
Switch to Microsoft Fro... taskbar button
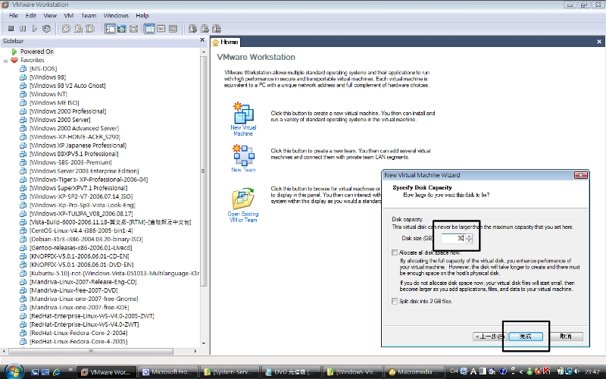coord(168,372)
